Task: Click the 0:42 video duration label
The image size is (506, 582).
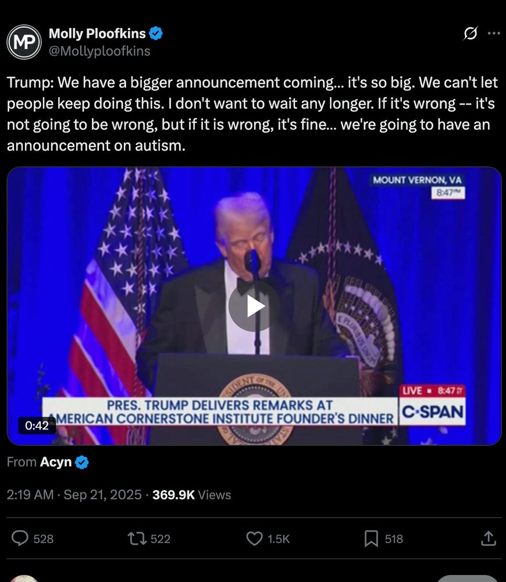Action: (37, 425)
